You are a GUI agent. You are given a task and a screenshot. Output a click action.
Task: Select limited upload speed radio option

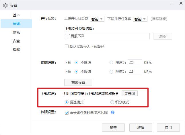[112, 72]
